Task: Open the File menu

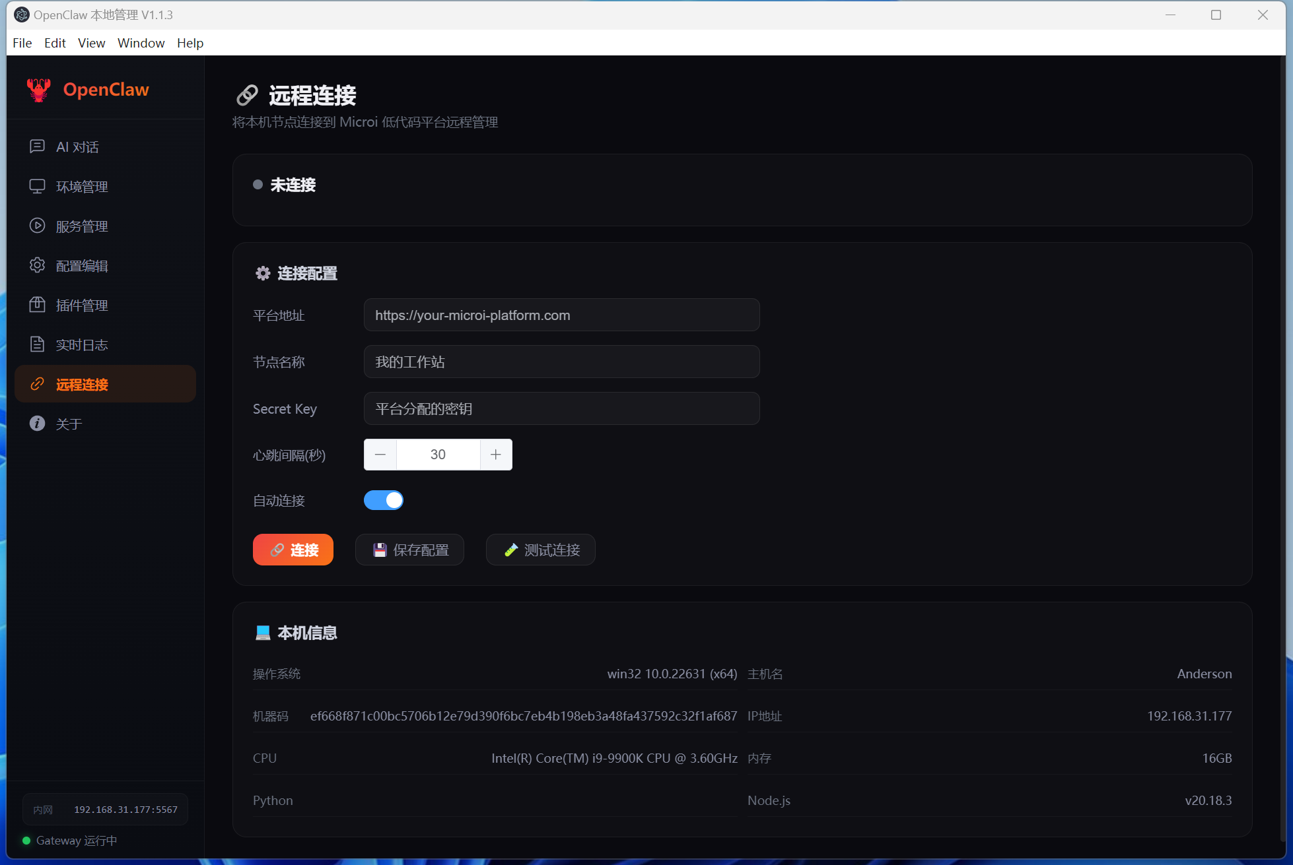Action: tap(22, 43)
